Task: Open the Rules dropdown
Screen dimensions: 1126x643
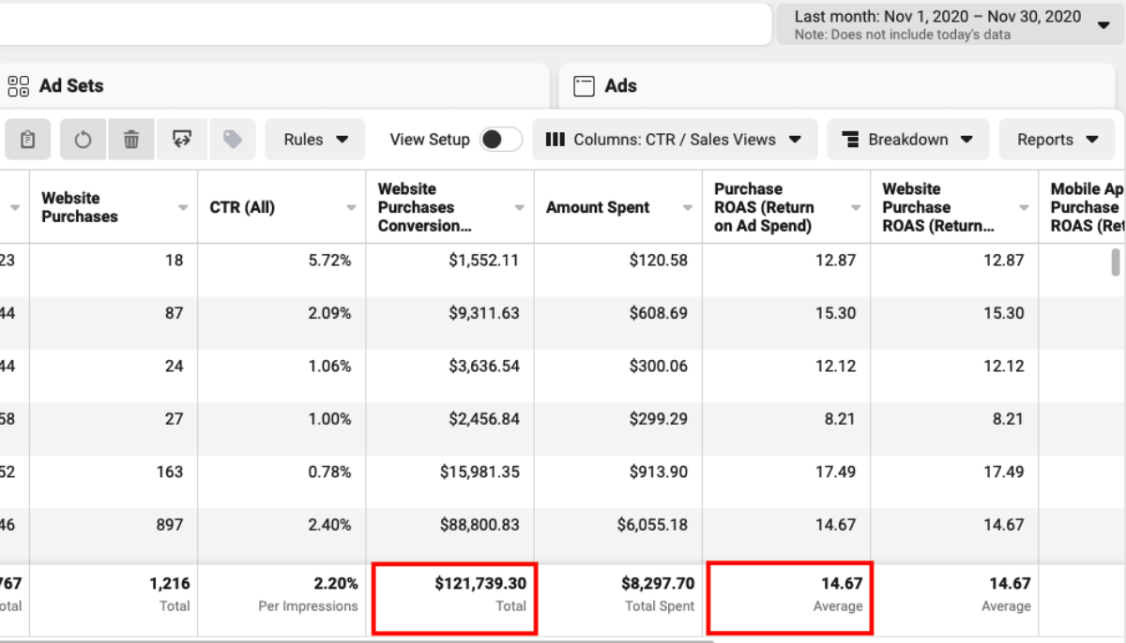Action: (x=315, y=140)
